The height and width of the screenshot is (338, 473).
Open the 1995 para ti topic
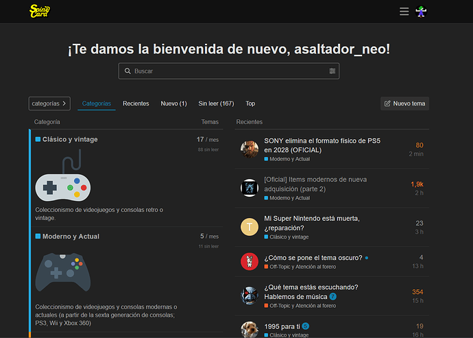[x=282, y=326]
